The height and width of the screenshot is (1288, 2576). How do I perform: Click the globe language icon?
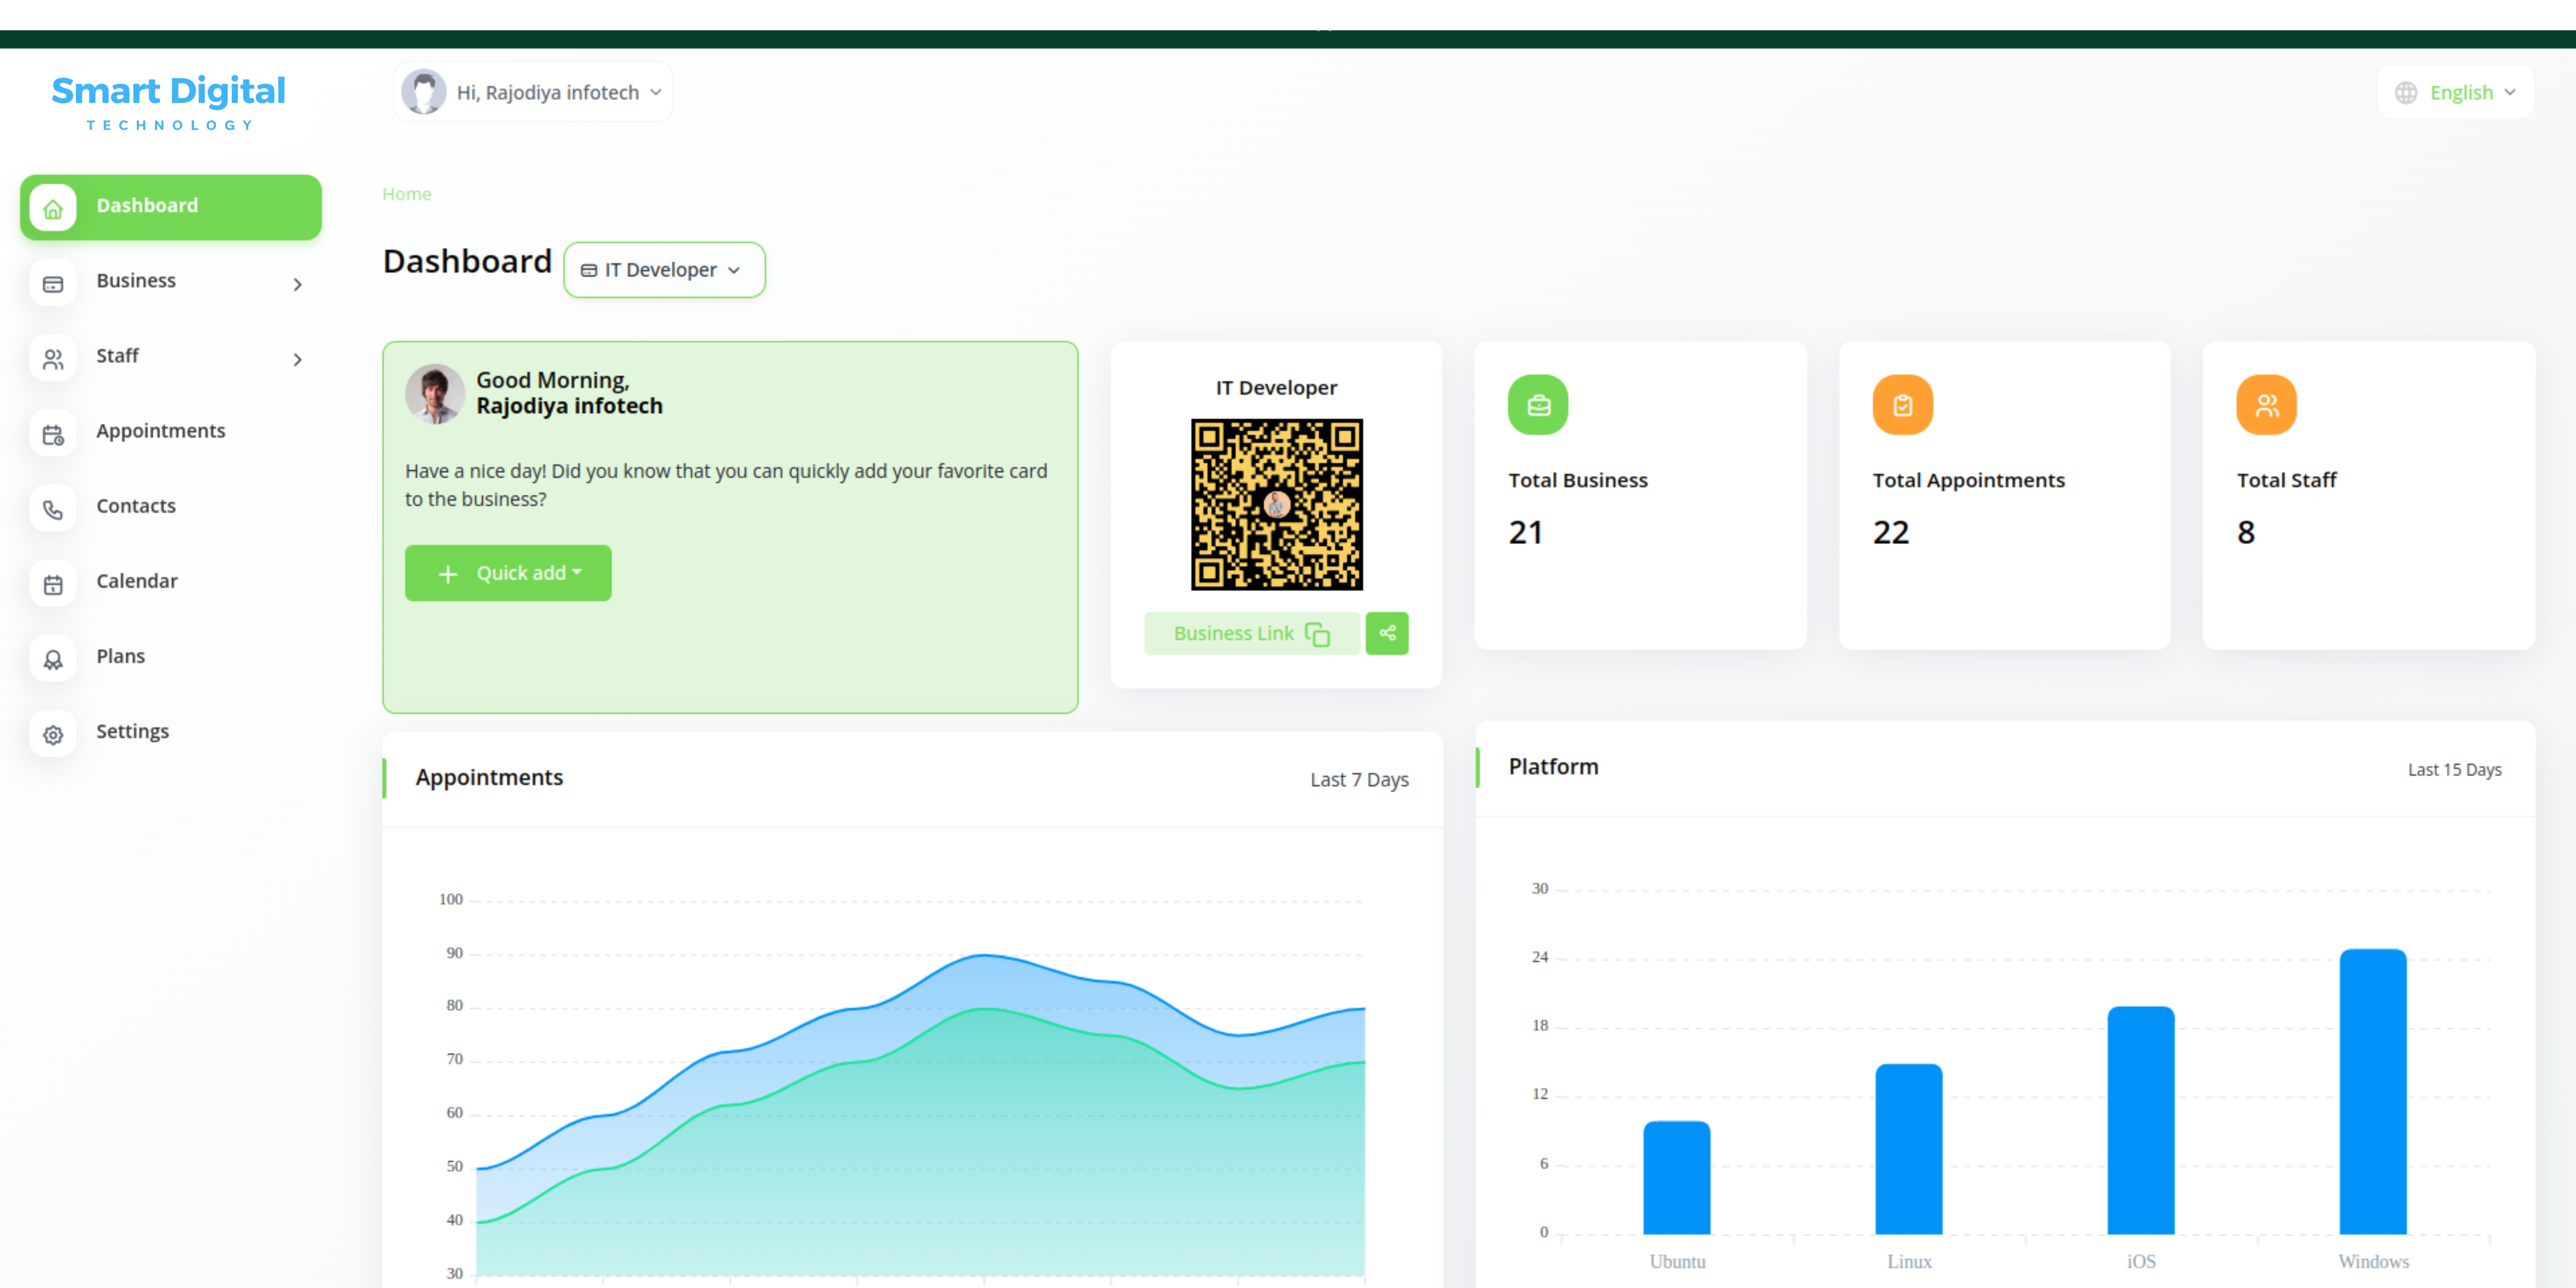(2406, 93)
